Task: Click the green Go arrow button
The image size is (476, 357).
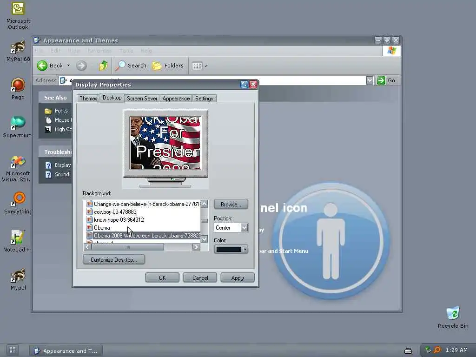Action: click(381, 80)
